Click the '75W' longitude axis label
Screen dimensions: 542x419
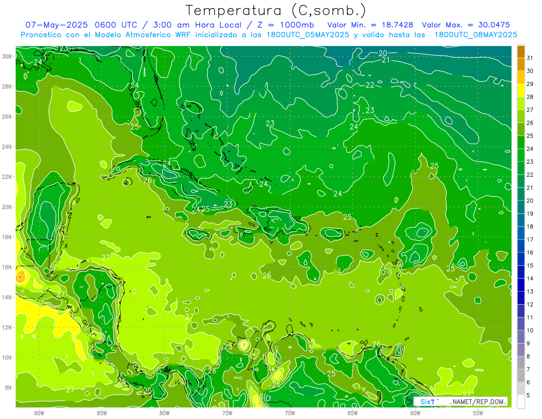(227, 413)
